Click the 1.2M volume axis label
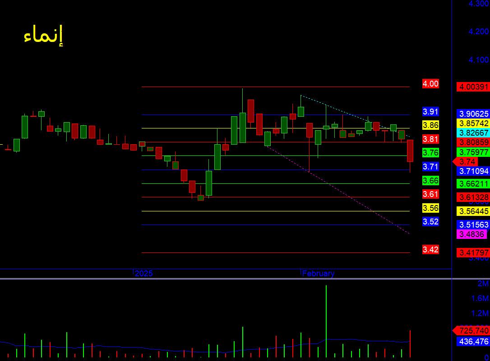 [480, 313]
